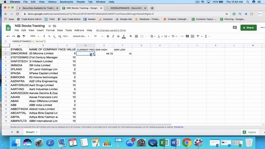The image size is (265, 149).
Task: Open the Default font family dropdown
Action: click(x=81, y=36)
